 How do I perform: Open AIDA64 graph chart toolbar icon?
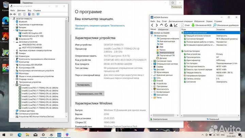click(x=176, y=25)
